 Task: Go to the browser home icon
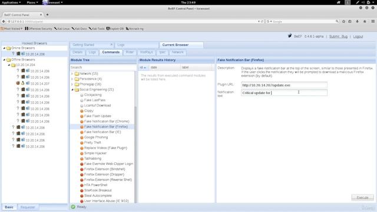[365, 21]
